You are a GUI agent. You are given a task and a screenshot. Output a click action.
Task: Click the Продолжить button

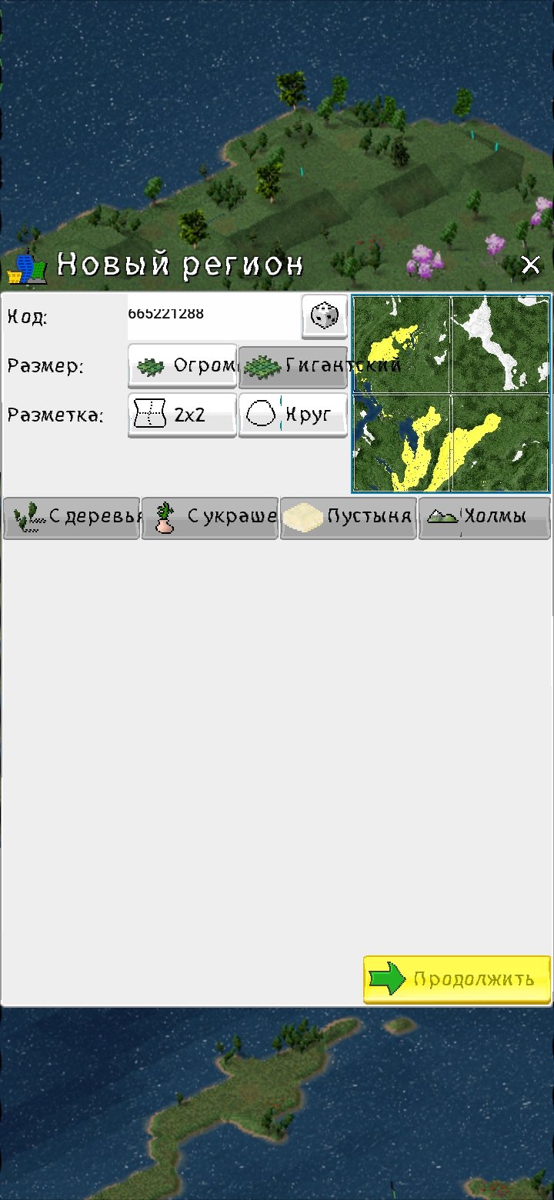click(x=457, y=979)
